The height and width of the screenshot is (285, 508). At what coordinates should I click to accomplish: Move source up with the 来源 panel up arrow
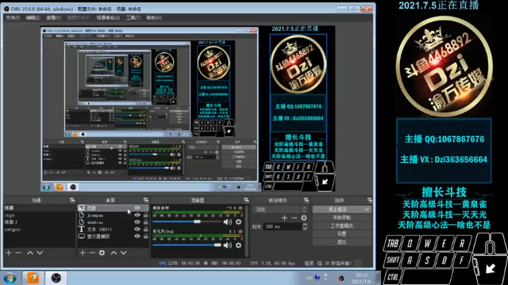(114, 253)
